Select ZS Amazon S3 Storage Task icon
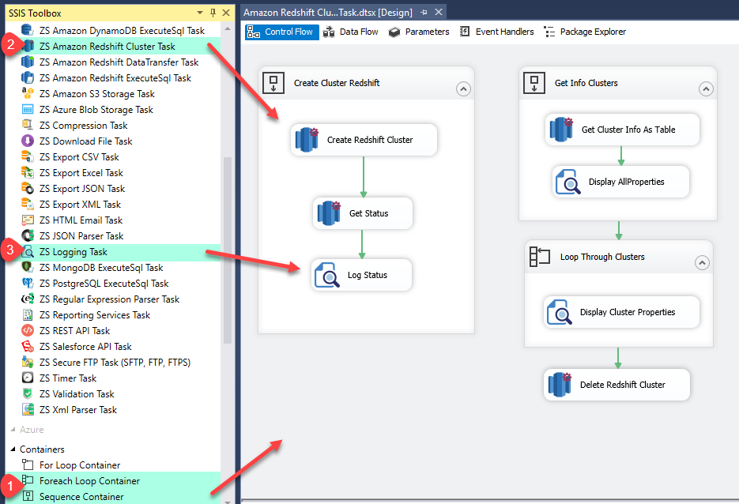Screen dimensions: 739x504 coord(28,94)
